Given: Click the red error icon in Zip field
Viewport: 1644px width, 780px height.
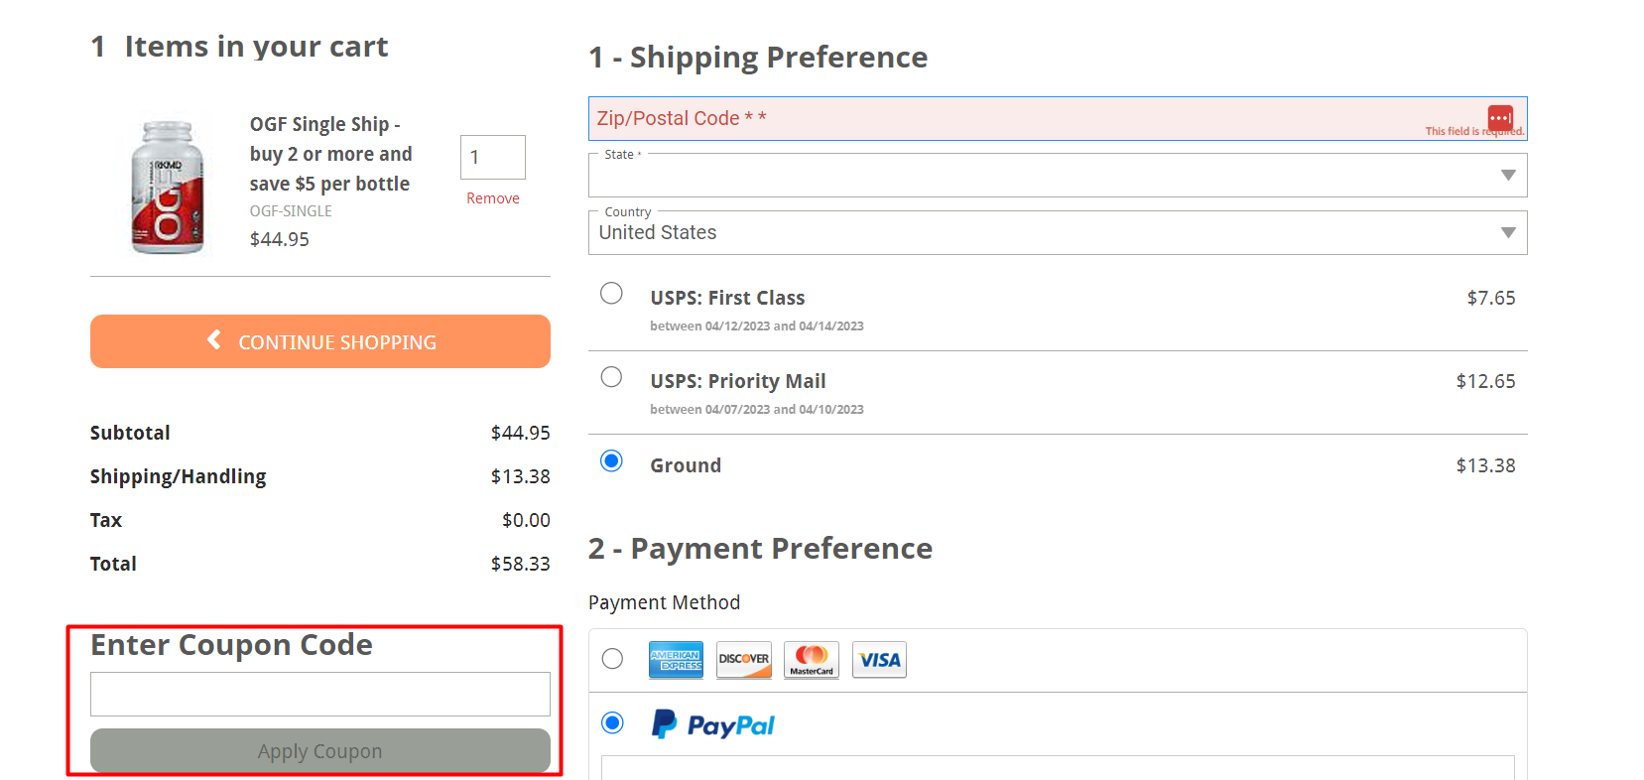Looking at the screenshot, I should (x=1500, y=117).
